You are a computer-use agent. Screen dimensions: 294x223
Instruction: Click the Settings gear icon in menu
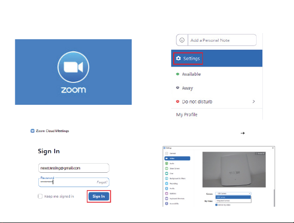[x=178, y=58]
